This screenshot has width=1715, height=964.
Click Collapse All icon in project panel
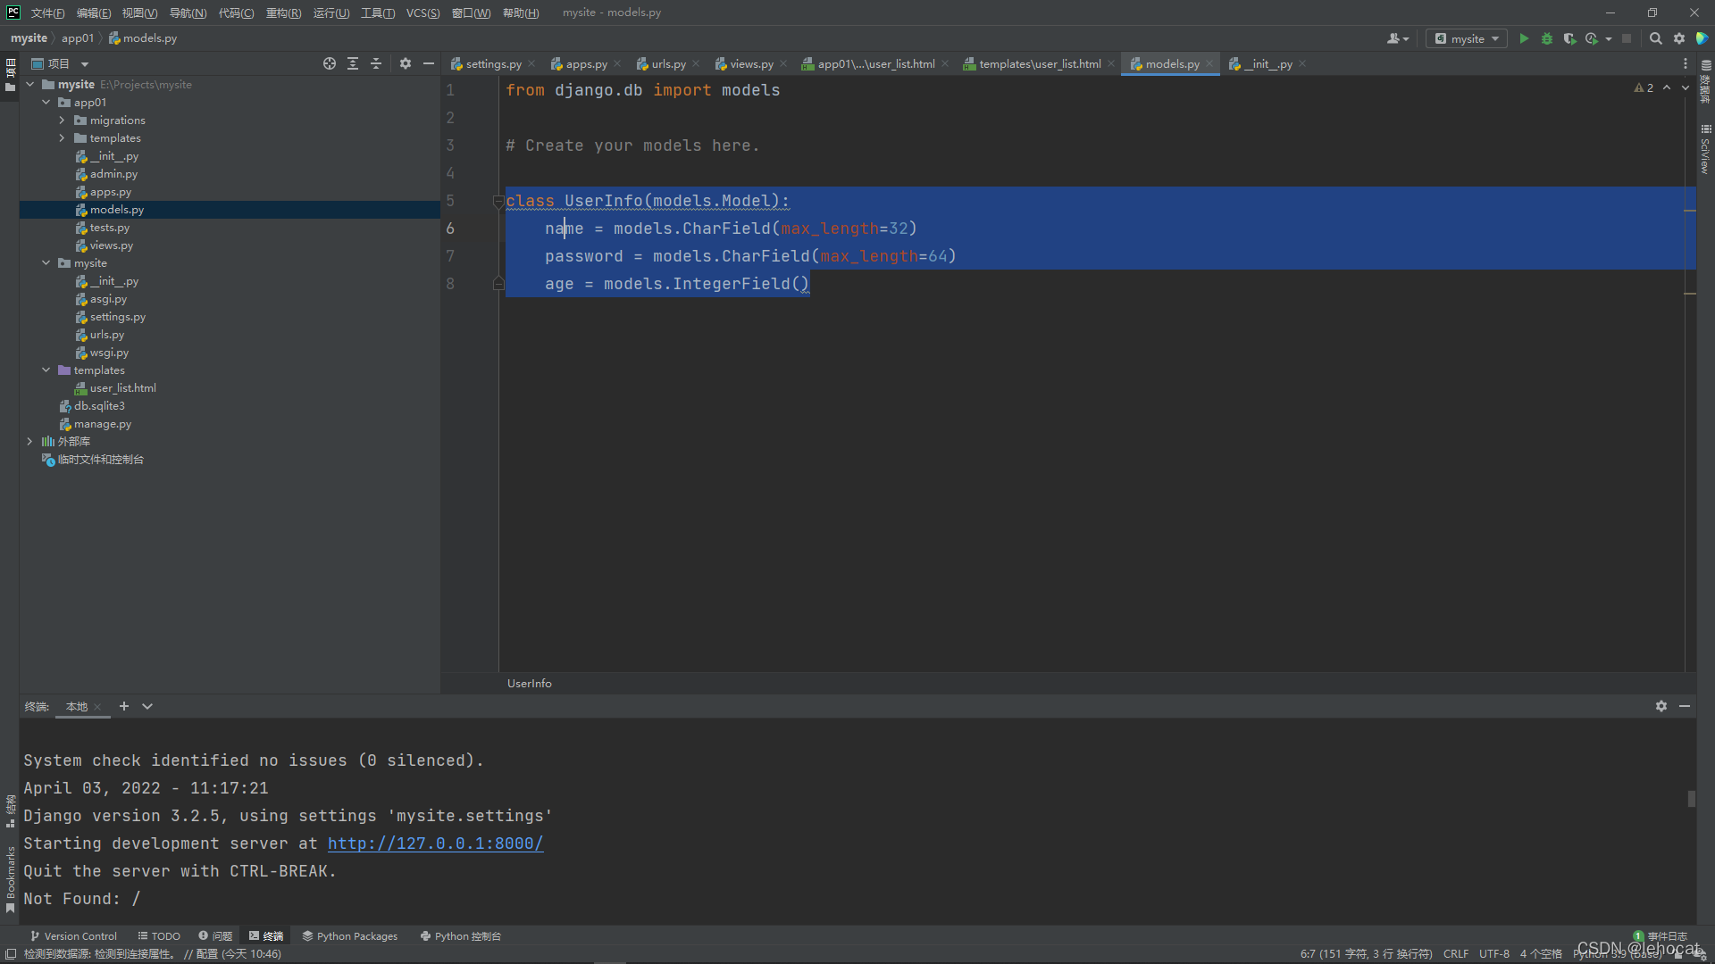pos(376,63)
